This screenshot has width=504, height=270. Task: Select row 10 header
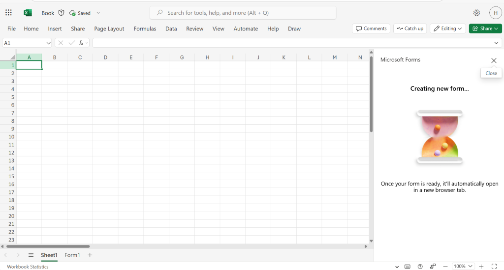click(8, 136)
